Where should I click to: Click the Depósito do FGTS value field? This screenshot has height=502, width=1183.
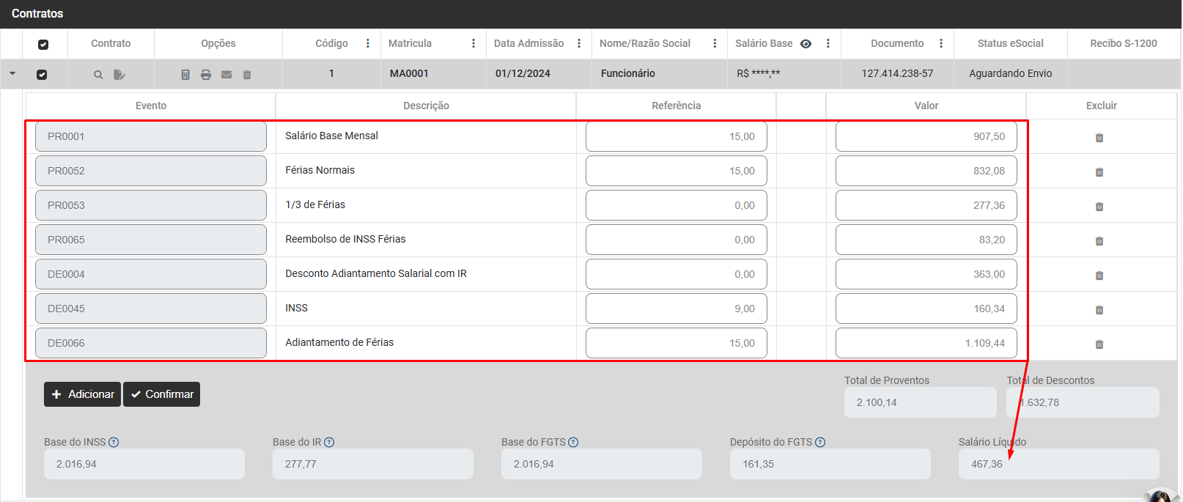click(x=830, y=464)
